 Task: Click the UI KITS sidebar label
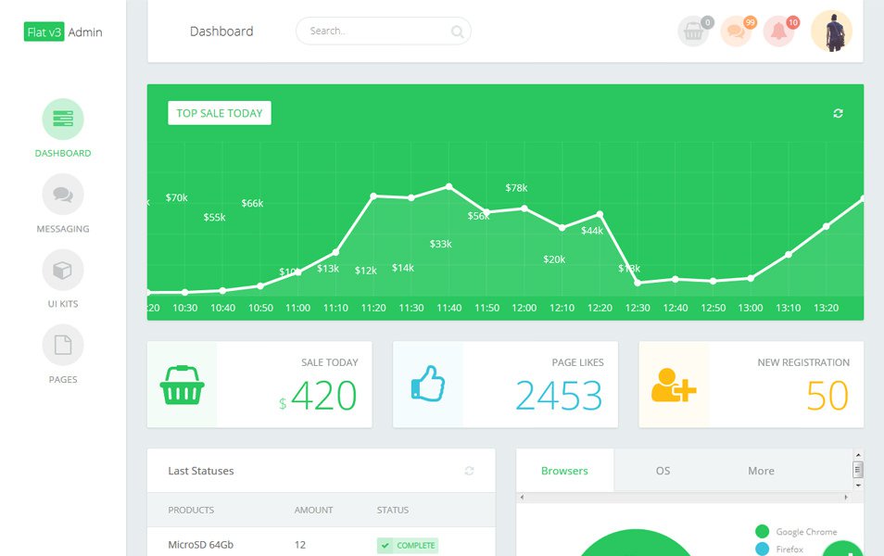click(x=63, y=304)
